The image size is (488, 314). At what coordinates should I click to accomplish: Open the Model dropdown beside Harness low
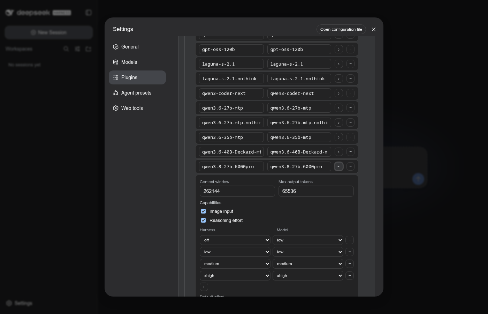point(308,252)
